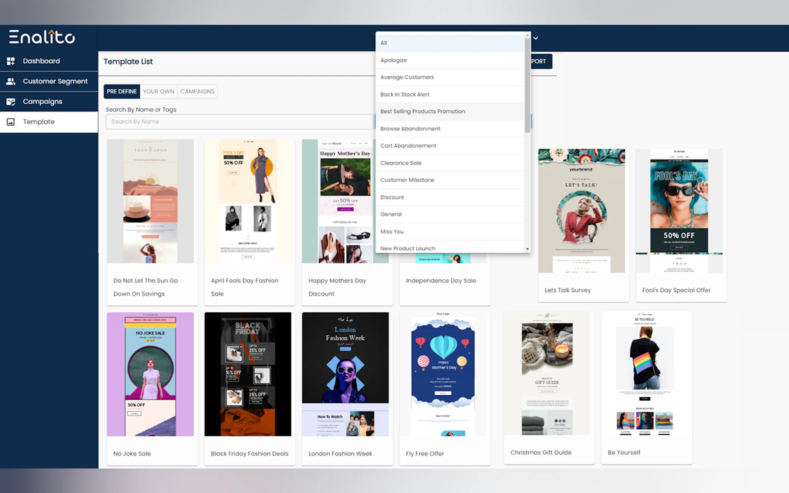This screenshot has width=789, height=493.
Task: Click the London Fashion Week title
Action: pos(340,454)
